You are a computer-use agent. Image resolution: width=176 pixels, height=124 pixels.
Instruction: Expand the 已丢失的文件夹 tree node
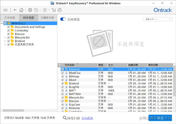[5, 45]
